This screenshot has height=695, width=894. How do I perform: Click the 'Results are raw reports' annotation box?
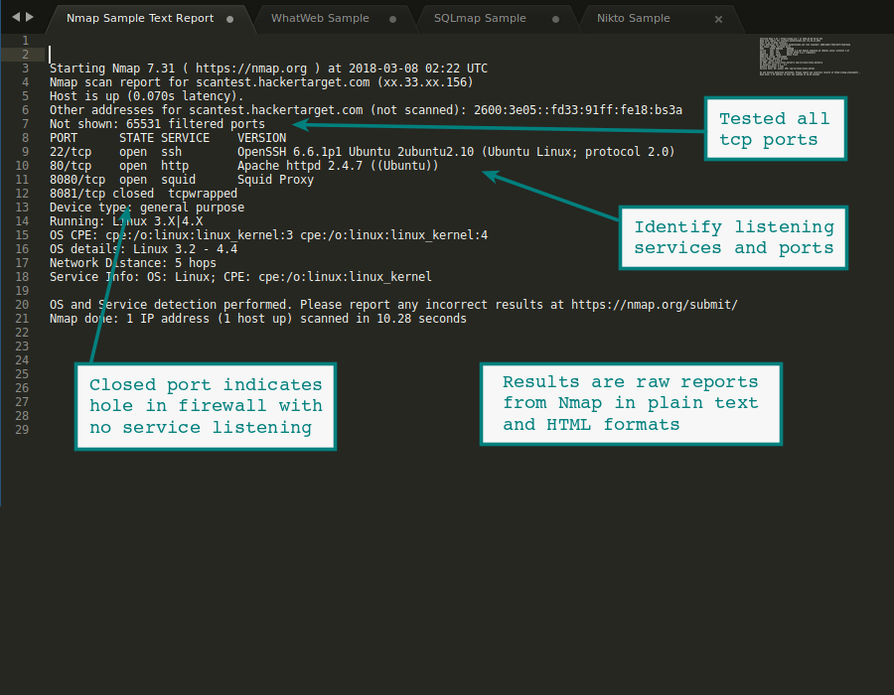point(631,403)
